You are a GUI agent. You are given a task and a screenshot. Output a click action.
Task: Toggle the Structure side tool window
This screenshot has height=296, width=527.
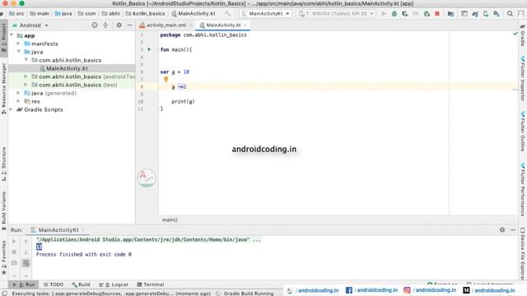3,164
